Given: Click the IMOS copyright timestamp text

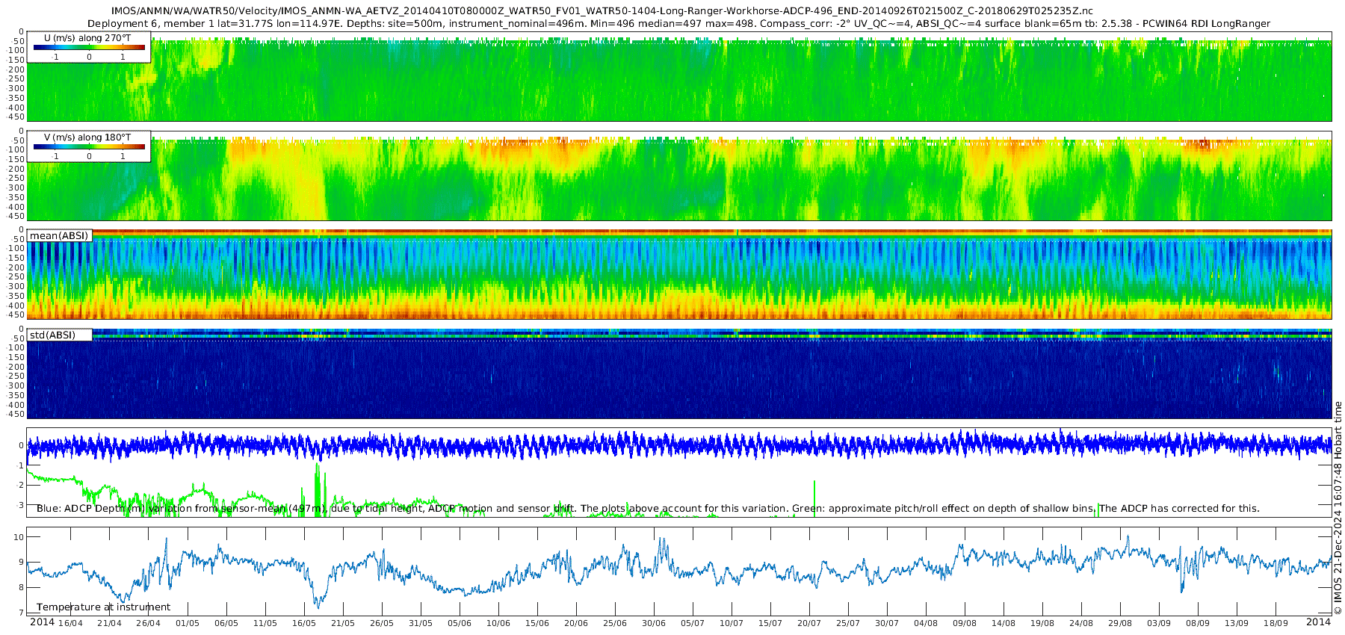Looking at the screenshot, I should click(x=1338, y=508).
